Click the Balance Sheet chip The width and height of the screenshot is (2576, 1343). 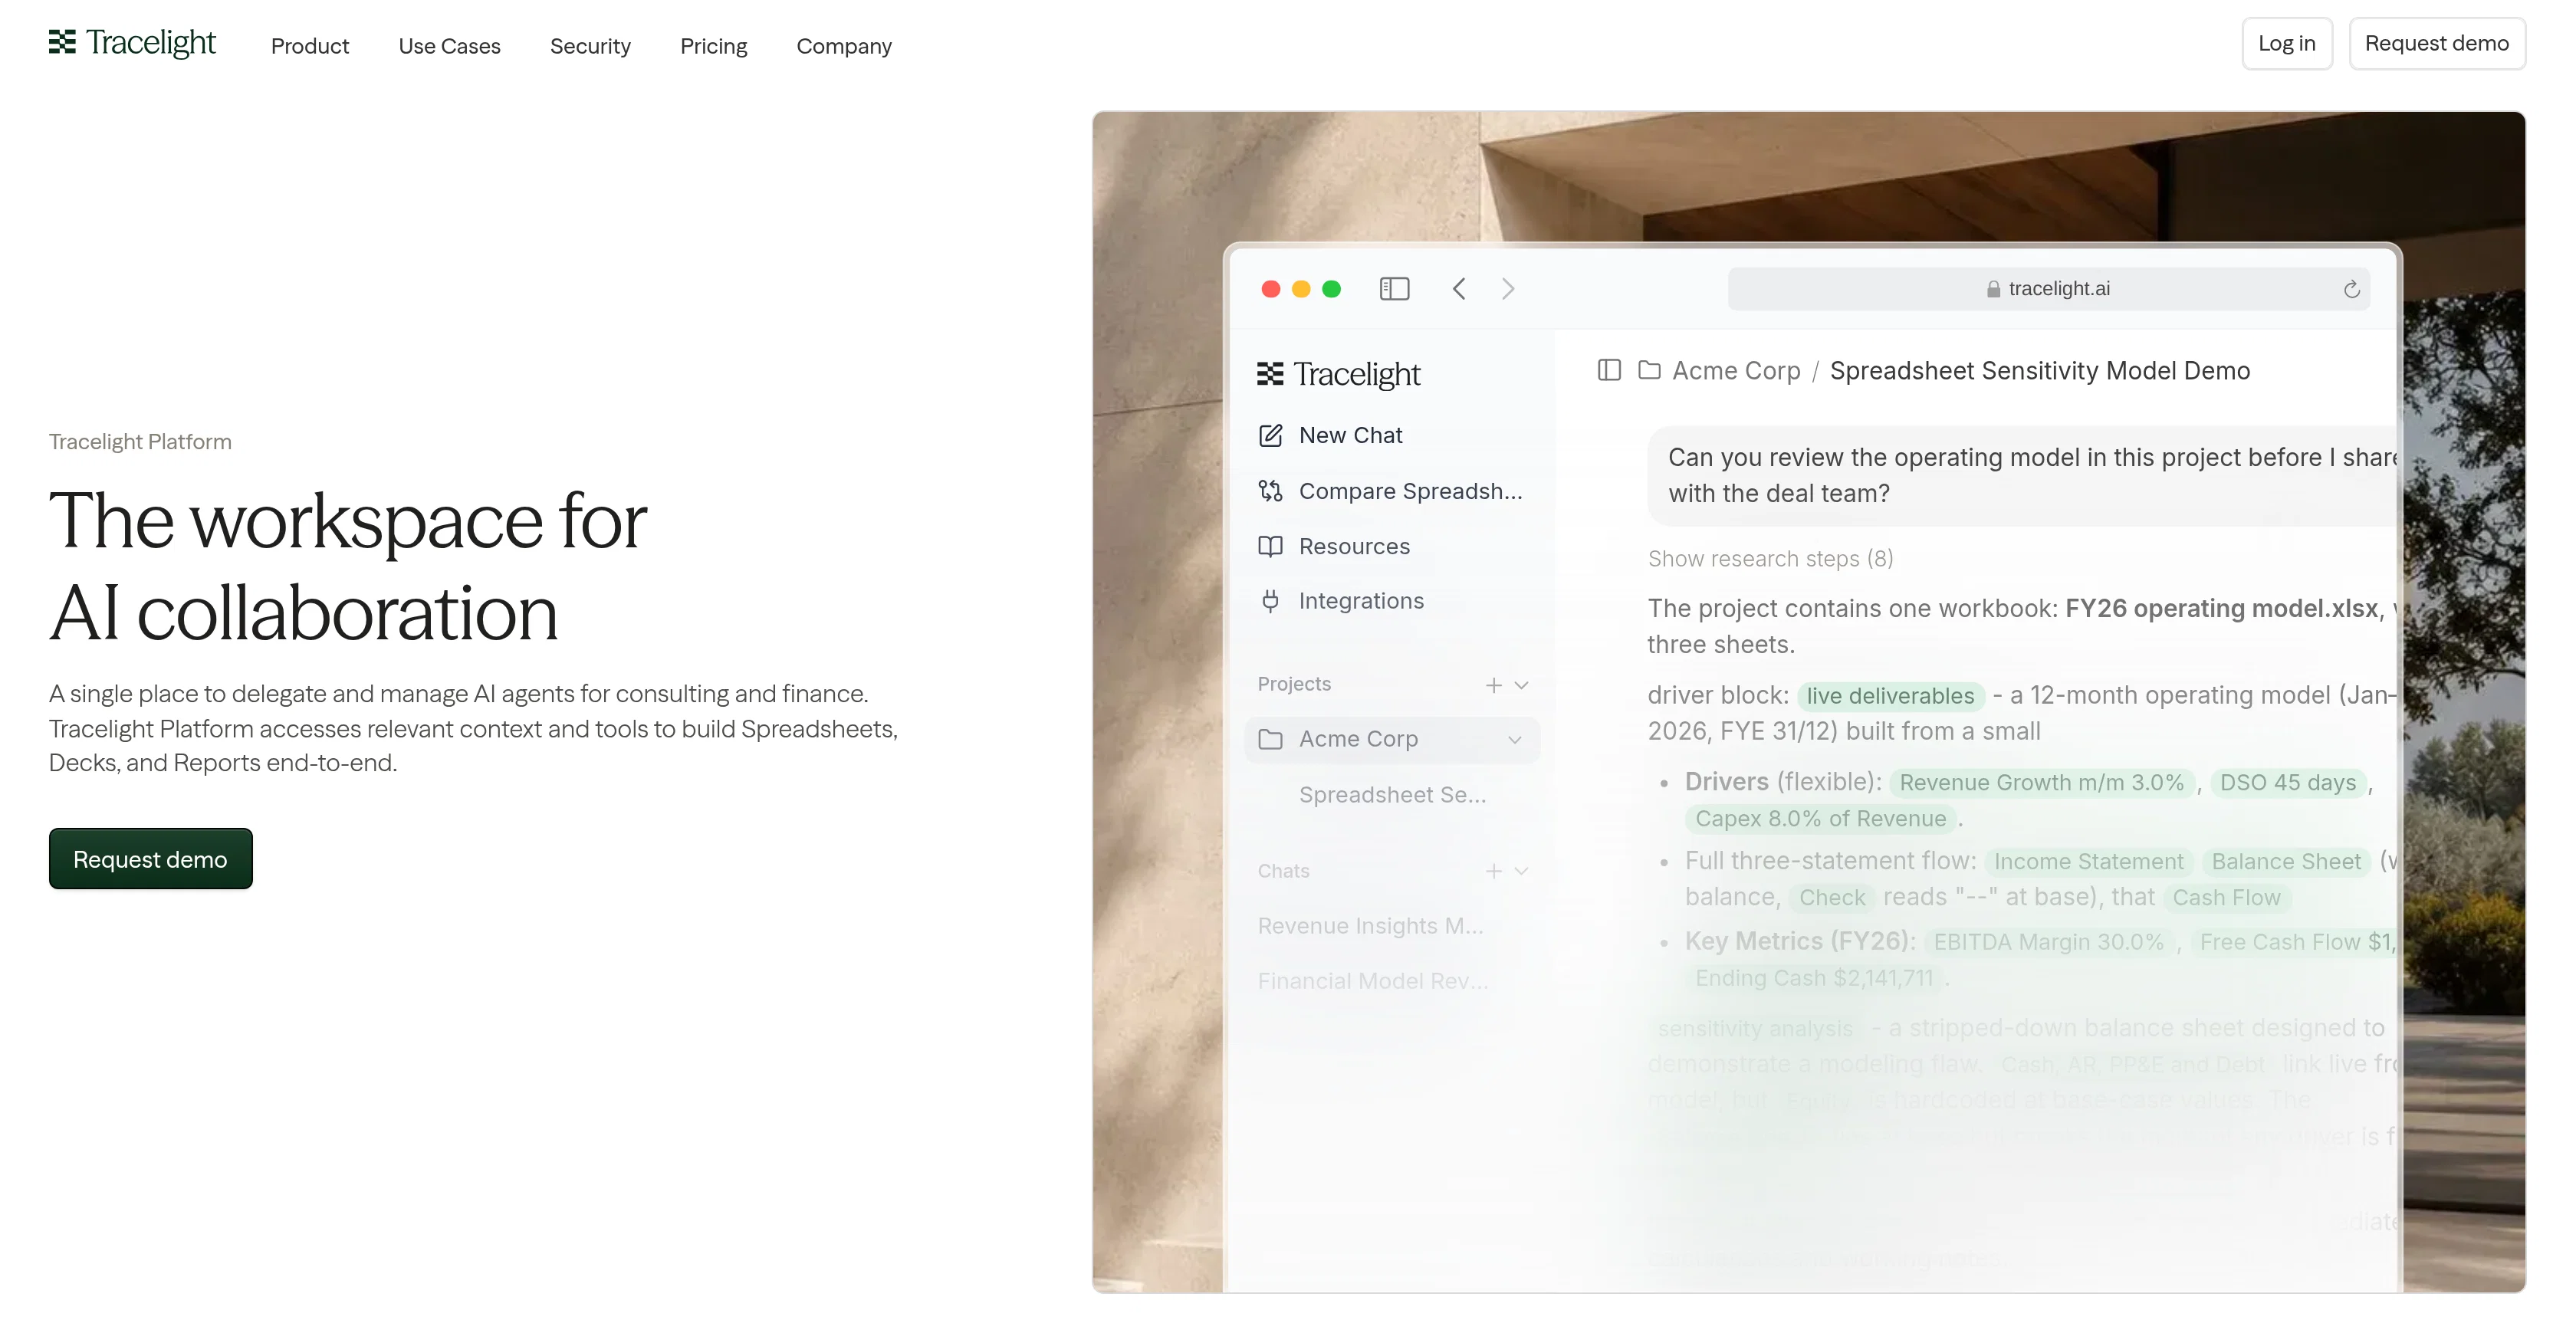coord(2286,862)
